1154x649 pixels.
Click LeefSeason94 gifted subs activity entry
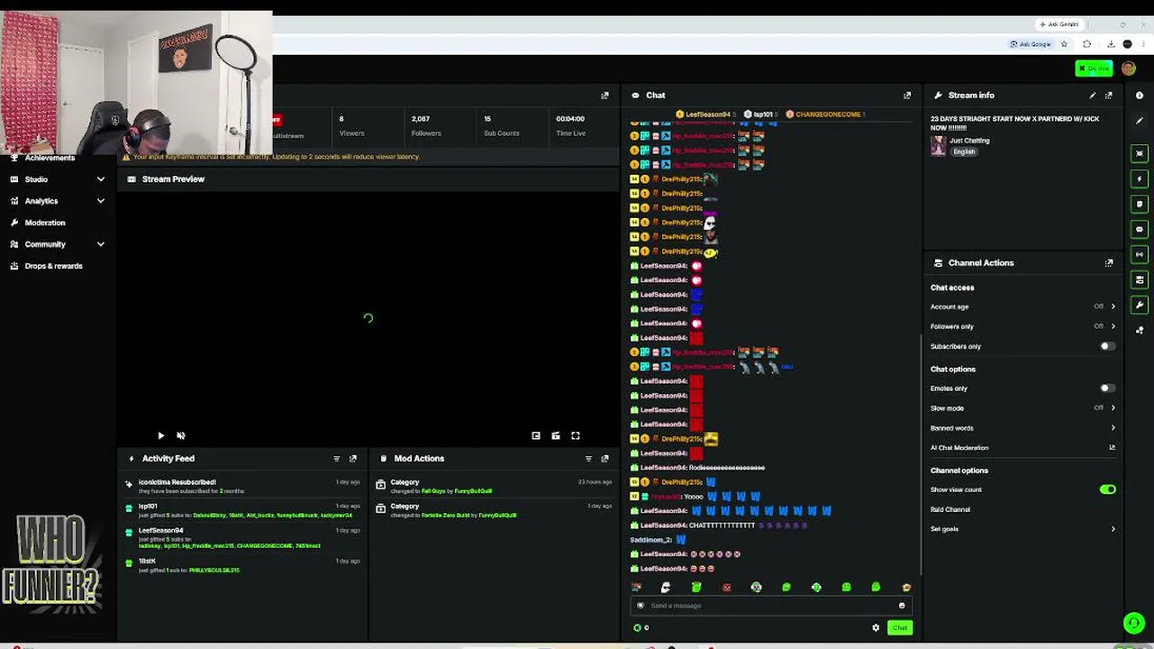pos(243,538)
